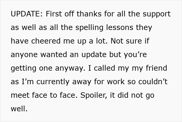Screen dimensions: 182x122
Task: Click the word "UPDATE:" at the start
Action: coord(27,14)
